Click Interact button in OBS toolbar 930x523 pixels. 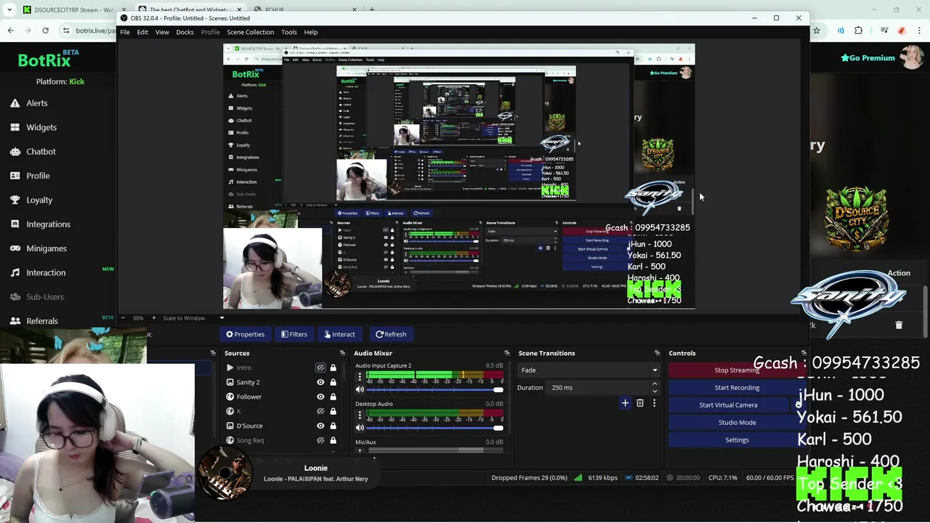click(x=339, y=334)
